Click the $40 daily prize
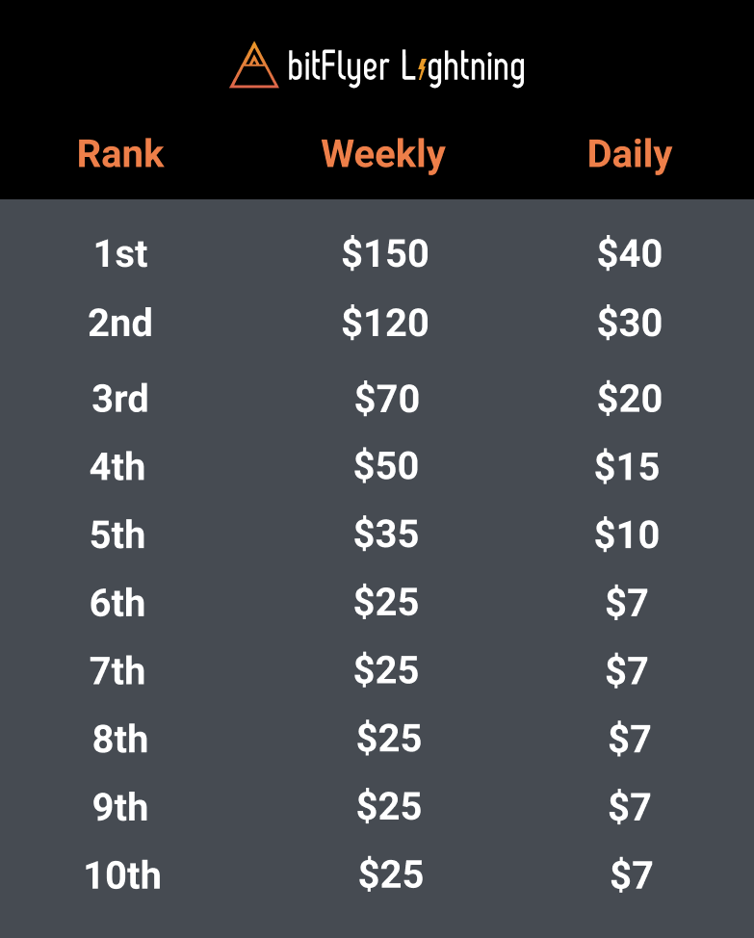This screenshot has width=754, height=938. tap(630, 252)
